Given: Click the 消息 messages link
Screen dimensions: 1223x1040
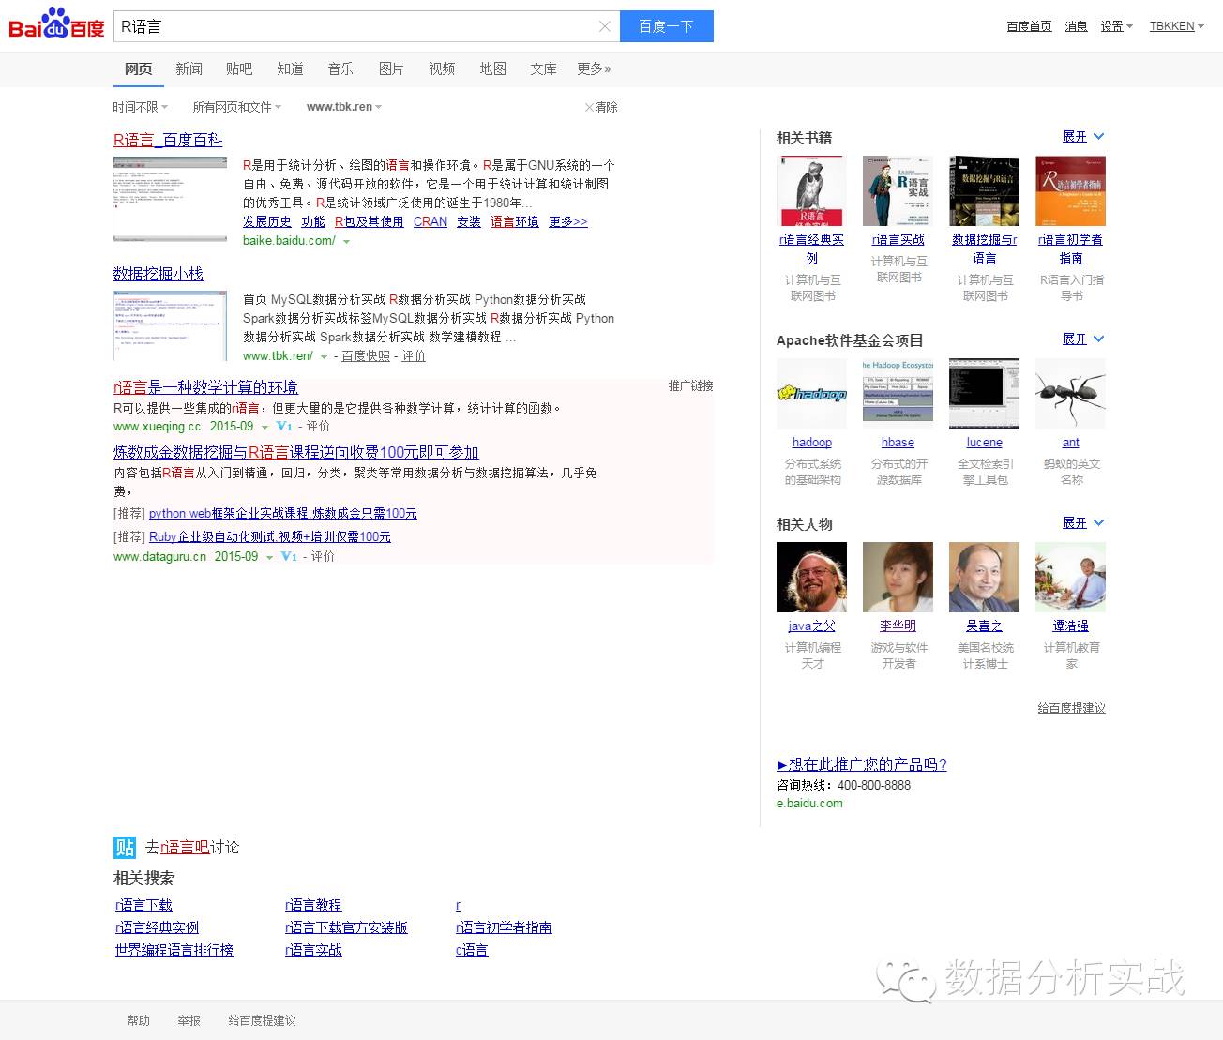Looking at the screenshot, I should coord(1077,26).
